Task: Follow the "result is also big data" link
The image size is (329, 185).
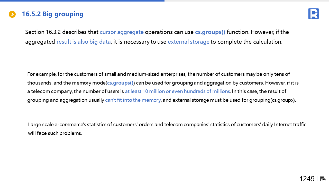Action: click(84, 42)
